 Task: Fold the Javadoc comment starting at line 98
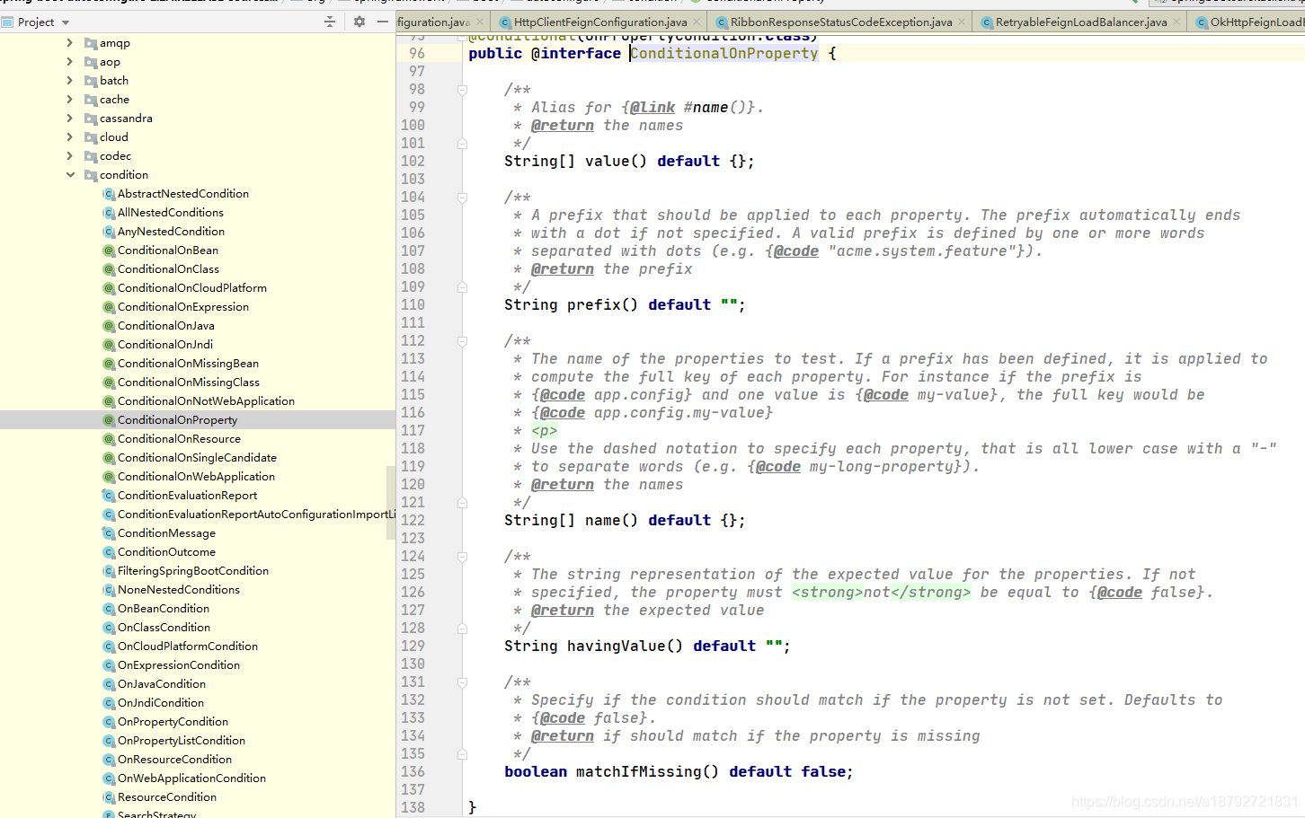click(462, 90)
